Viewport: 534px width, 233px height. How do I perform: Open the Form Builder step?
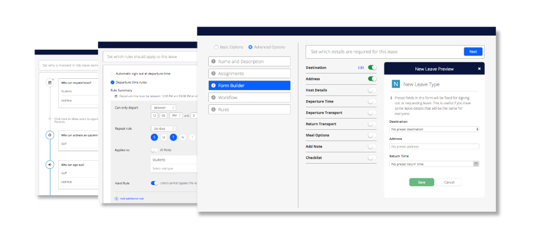[x=249, y=85]
